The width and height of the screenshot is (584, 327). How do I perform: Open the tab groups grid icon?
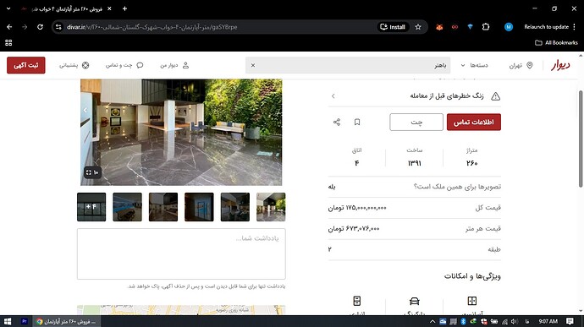coord(8,43)
